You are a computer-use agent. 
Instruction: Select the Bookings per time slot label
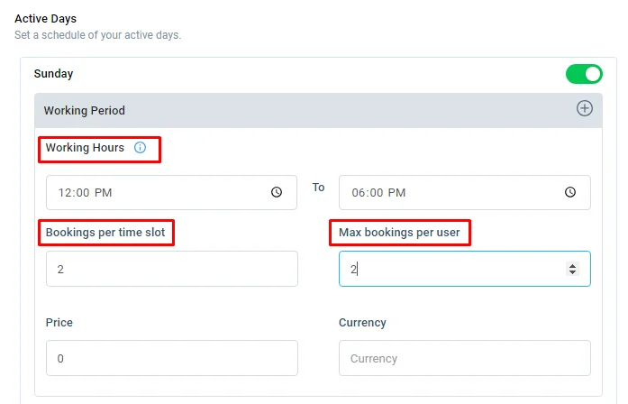click(105, 233)
